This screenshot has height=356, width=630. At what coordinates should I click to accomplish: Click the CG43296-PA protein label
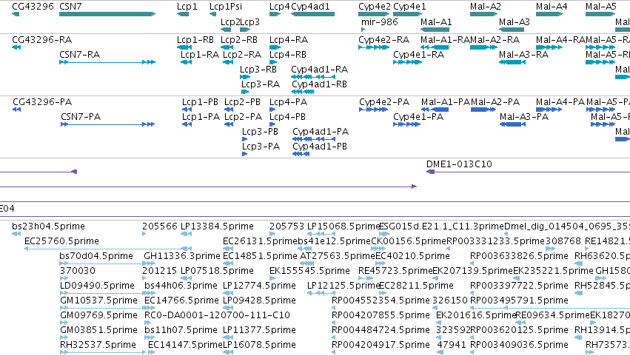tap(42, 102)
